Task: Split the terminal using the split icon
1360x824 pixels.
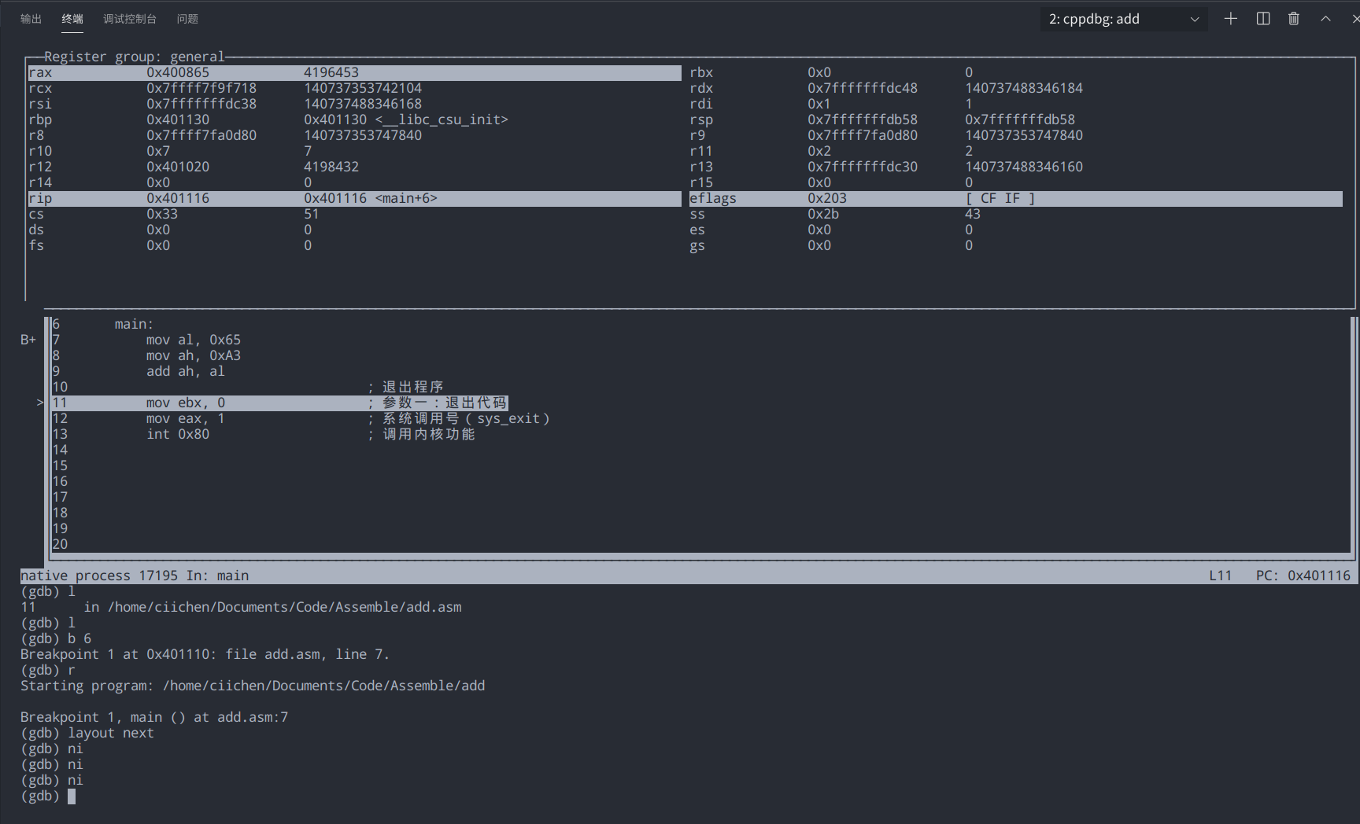Action: pyautogui.click(x=1262, y=18)
